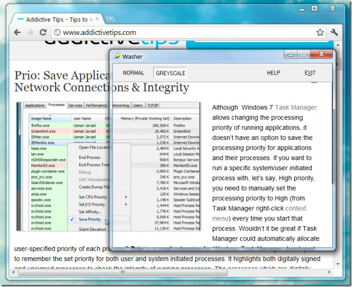Minimize the Chrome browser window

[302, 9]
